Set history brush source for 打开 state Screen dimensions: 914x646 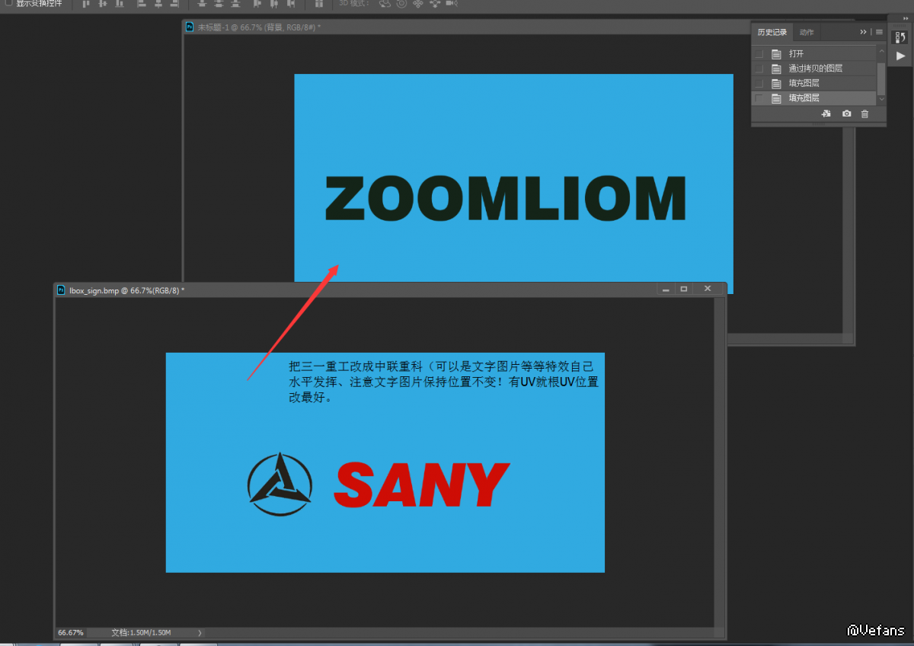click(759, 54)
